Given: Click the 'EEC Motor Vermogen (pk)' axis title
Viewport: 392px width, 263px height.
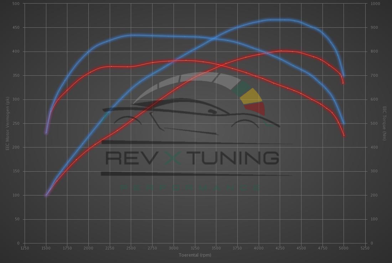Looking at the screenshot, I should [7, 123].
